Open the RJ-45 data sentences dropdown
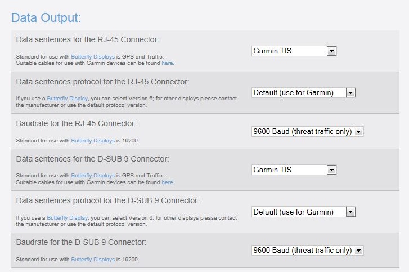 click(x=294, y=51)
